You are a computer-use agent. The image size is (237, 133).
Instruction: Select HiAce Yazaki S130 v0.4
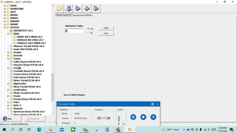26,81
